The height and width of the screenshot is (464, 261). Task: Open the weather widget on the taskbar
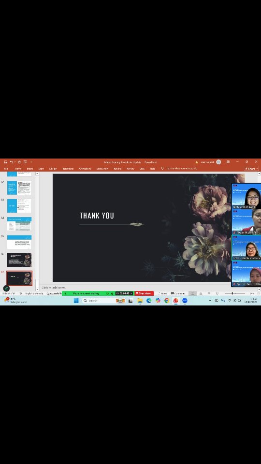click(15, 300)
